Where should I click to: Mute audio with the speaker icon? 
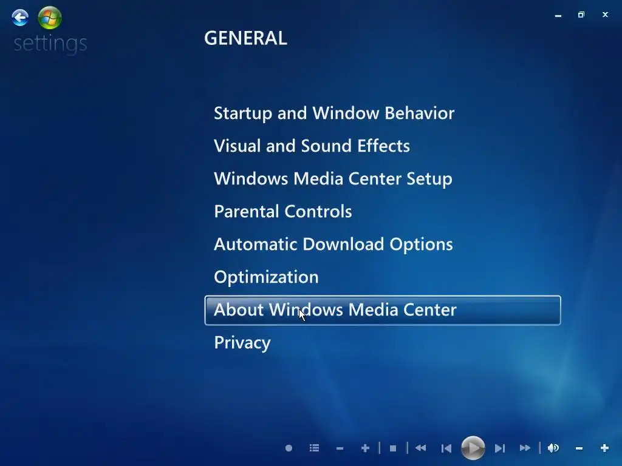(x=553, y=448)
